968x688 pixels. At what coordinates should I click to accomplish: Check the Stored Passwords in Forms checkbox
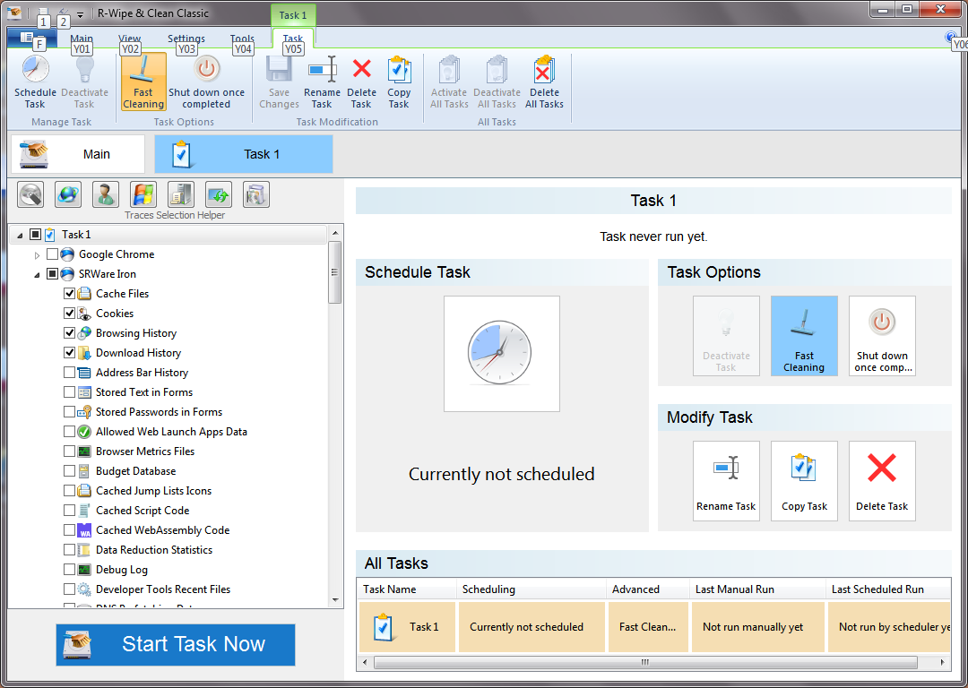(x=70, y=412)
